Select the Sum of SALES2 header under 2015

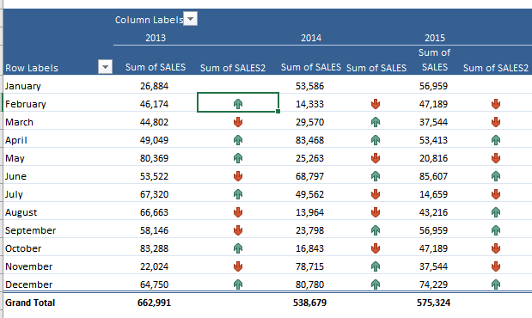[496, 68]
